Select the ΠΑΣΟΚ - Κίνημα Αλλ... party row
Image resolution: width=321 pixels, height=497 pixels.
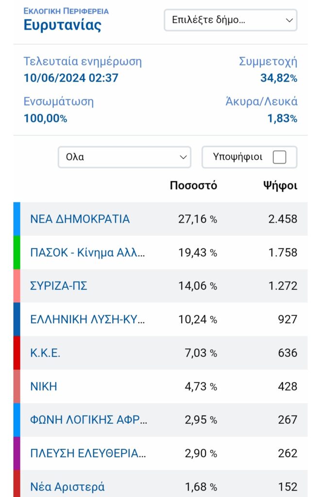pyautogui.click(x=160, y=252)
